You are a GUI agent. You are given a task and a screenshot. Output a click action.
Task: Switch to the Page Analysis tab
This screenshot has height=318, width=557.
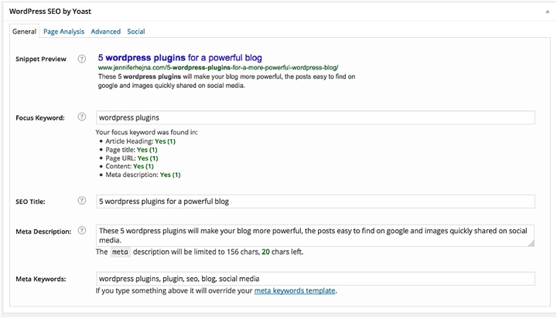point(64,32)
